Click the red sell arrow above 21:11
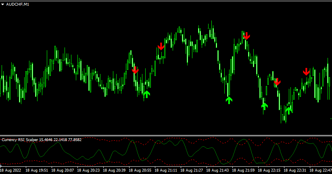Image resolution: width=332 pixels, height=174 pixels. coord(161,46)
